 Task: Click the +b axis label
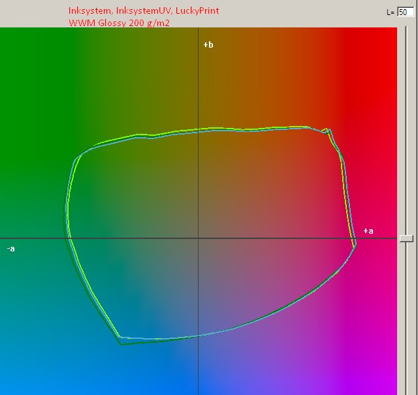click(x=208, y=45)
